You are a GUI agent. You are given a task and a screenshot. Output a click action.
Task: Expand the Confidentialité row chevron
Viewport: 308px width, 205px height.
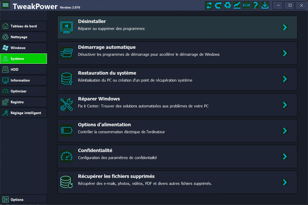coord(285,156)
